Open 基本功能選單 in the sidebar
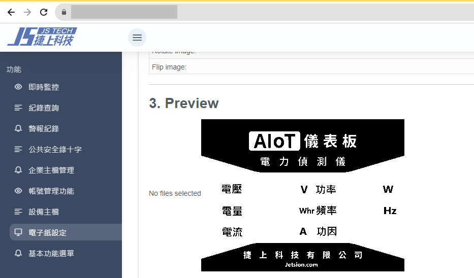This screenshot has height=278, width=474. (51, 253)
